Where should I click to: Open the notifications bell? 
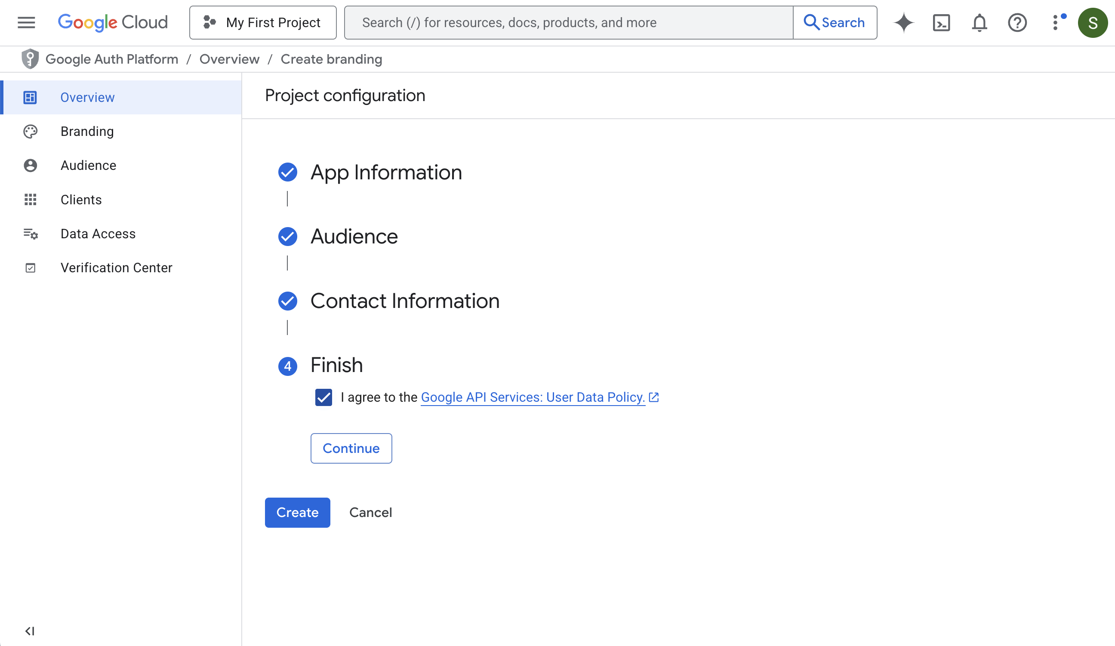(979, 22)
